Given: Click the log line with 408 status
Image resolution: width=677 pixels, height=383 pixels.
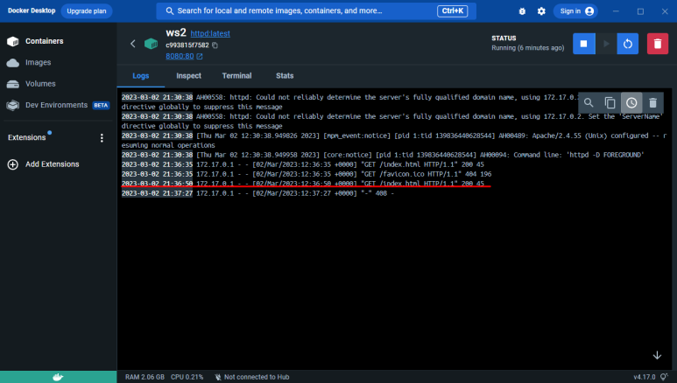Looking at the screenshot, I should click(x=257, y=193).
